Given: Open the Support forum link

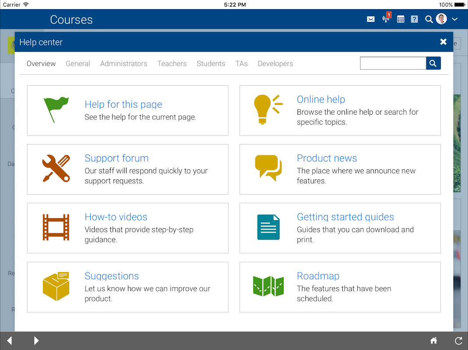Looking at the screenshot, I should tap(117, 158).
